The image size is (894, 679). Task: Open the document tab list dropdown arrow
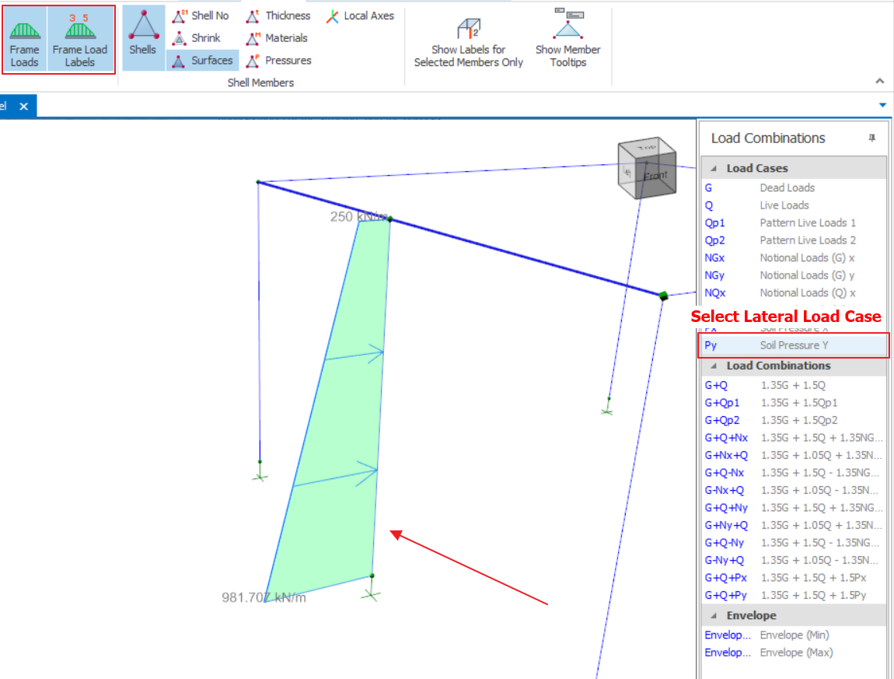(x=882, y=105)
